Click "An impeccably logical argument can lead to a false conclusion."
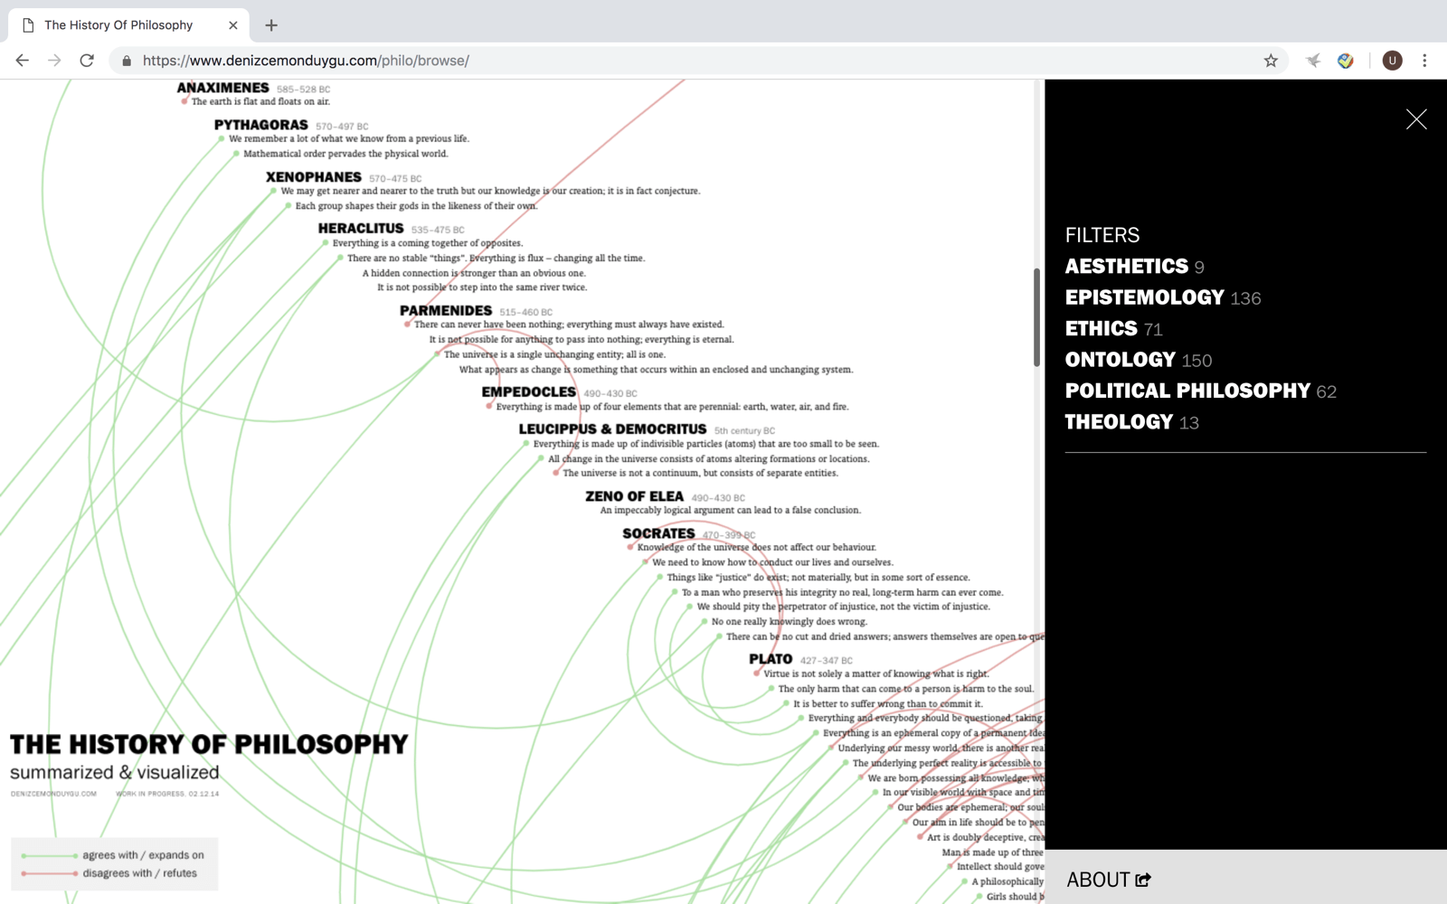The height and width of the screenshot is (904, 1447). pos(731,510)
